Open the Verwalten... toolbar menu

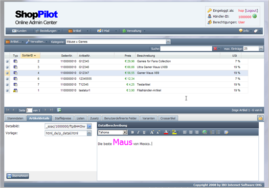click(x=37, y=42)
